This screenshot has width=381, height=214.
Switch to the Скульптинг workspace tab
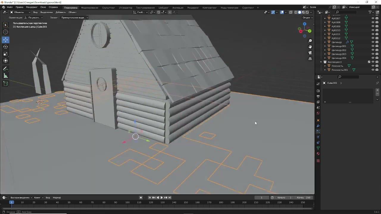tap(108, 7)
